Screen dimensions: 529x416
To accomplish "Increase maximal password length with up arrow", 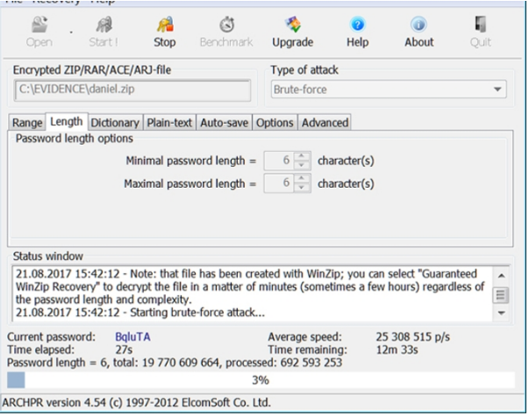I will coord(302,179).
